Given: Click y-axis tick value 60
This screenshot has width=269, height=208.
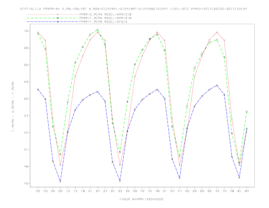Looking at the screenshot, I should (x=26, y=99).
